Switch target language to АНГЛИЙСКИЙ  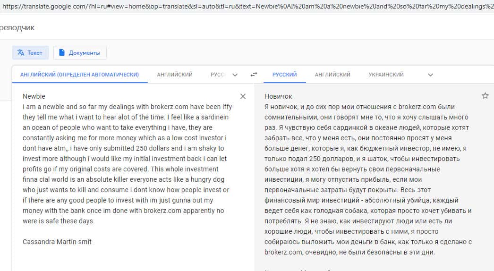pyautogui.click(x=332, y=75)
